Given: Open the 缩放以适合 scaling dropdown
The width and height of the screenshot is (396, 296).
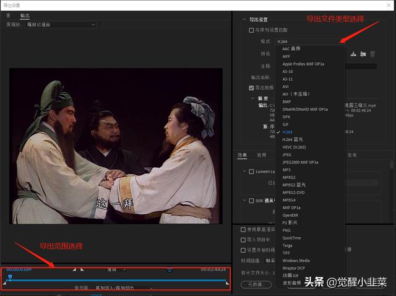Looking at the screenshot, I should click(61, 25).
